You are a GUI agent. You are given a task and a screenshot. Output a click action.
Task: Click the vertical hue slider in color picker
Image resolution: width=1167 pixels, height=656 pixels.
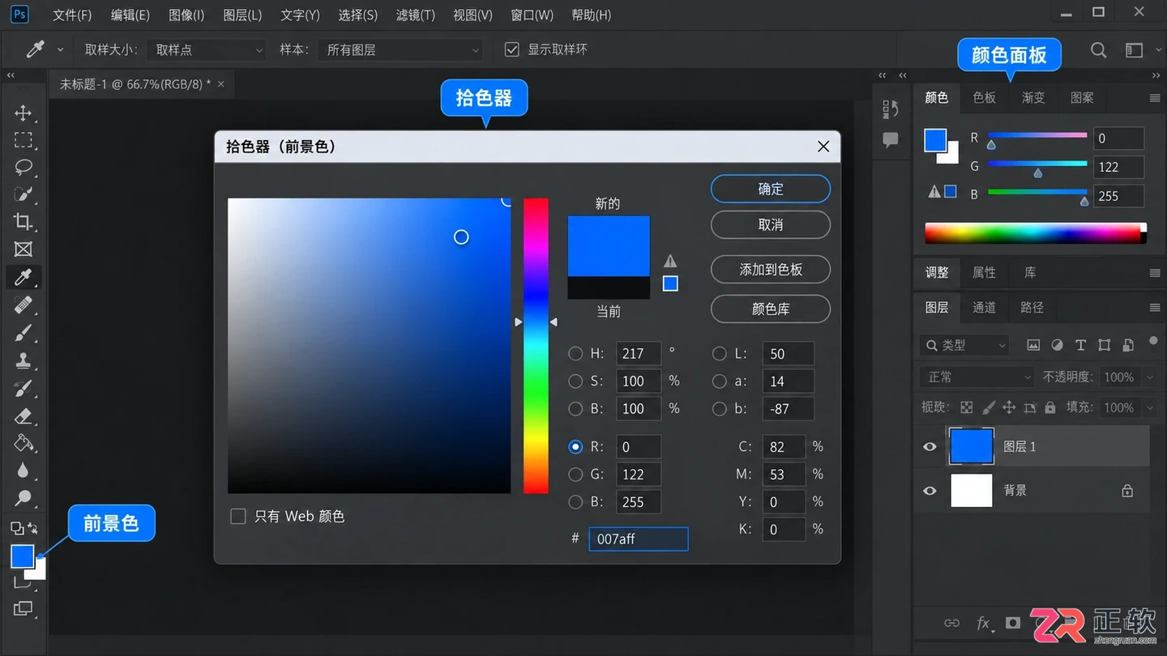(x=536, y=346)
